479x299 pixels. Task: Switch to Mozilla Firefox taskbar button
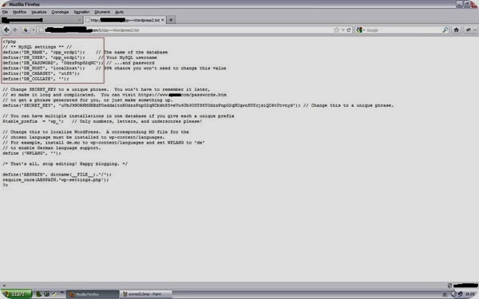tap(93, 294)
